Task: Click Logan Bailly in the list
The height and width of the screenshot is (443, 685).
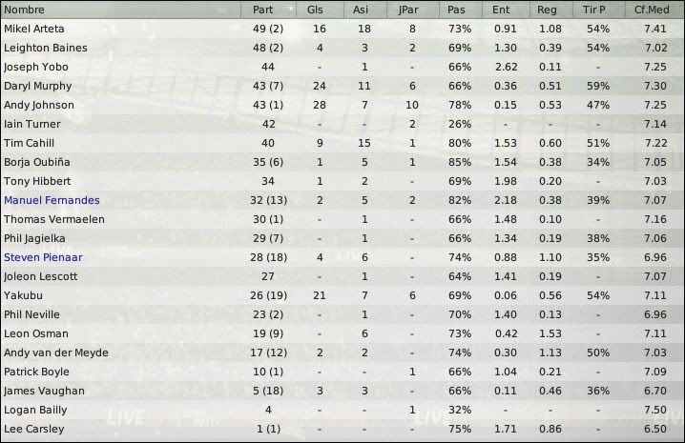Action: click(35, 410)
